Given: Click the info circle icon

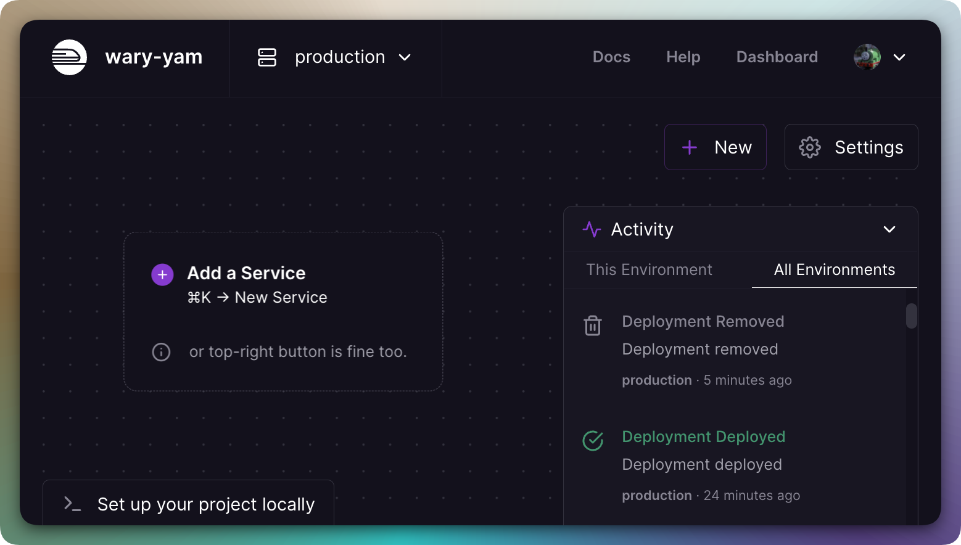Looking at the screenshot, I should (161, 352).
